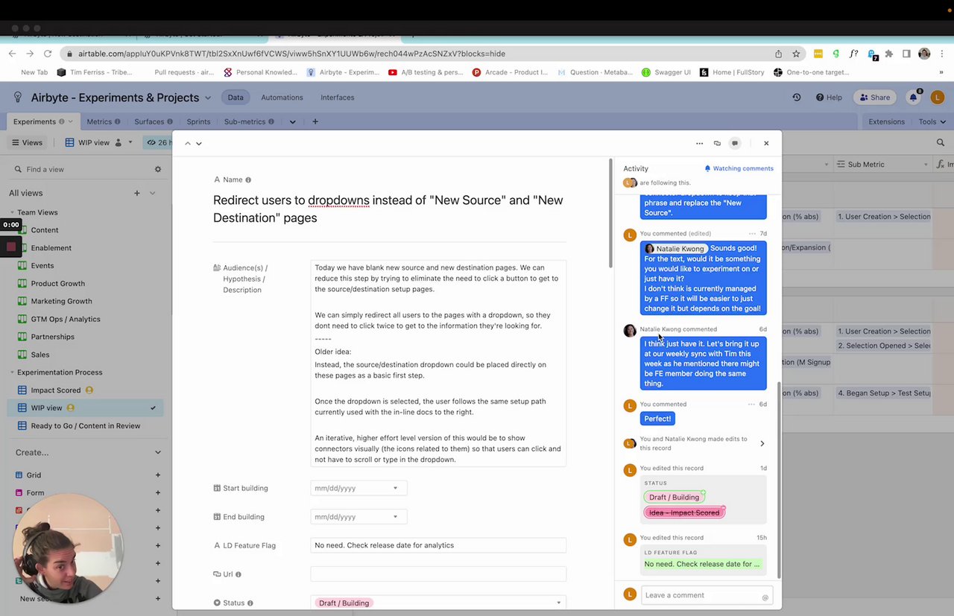Click the Find a view search field
Screen dimensions: 954x616
82,169
